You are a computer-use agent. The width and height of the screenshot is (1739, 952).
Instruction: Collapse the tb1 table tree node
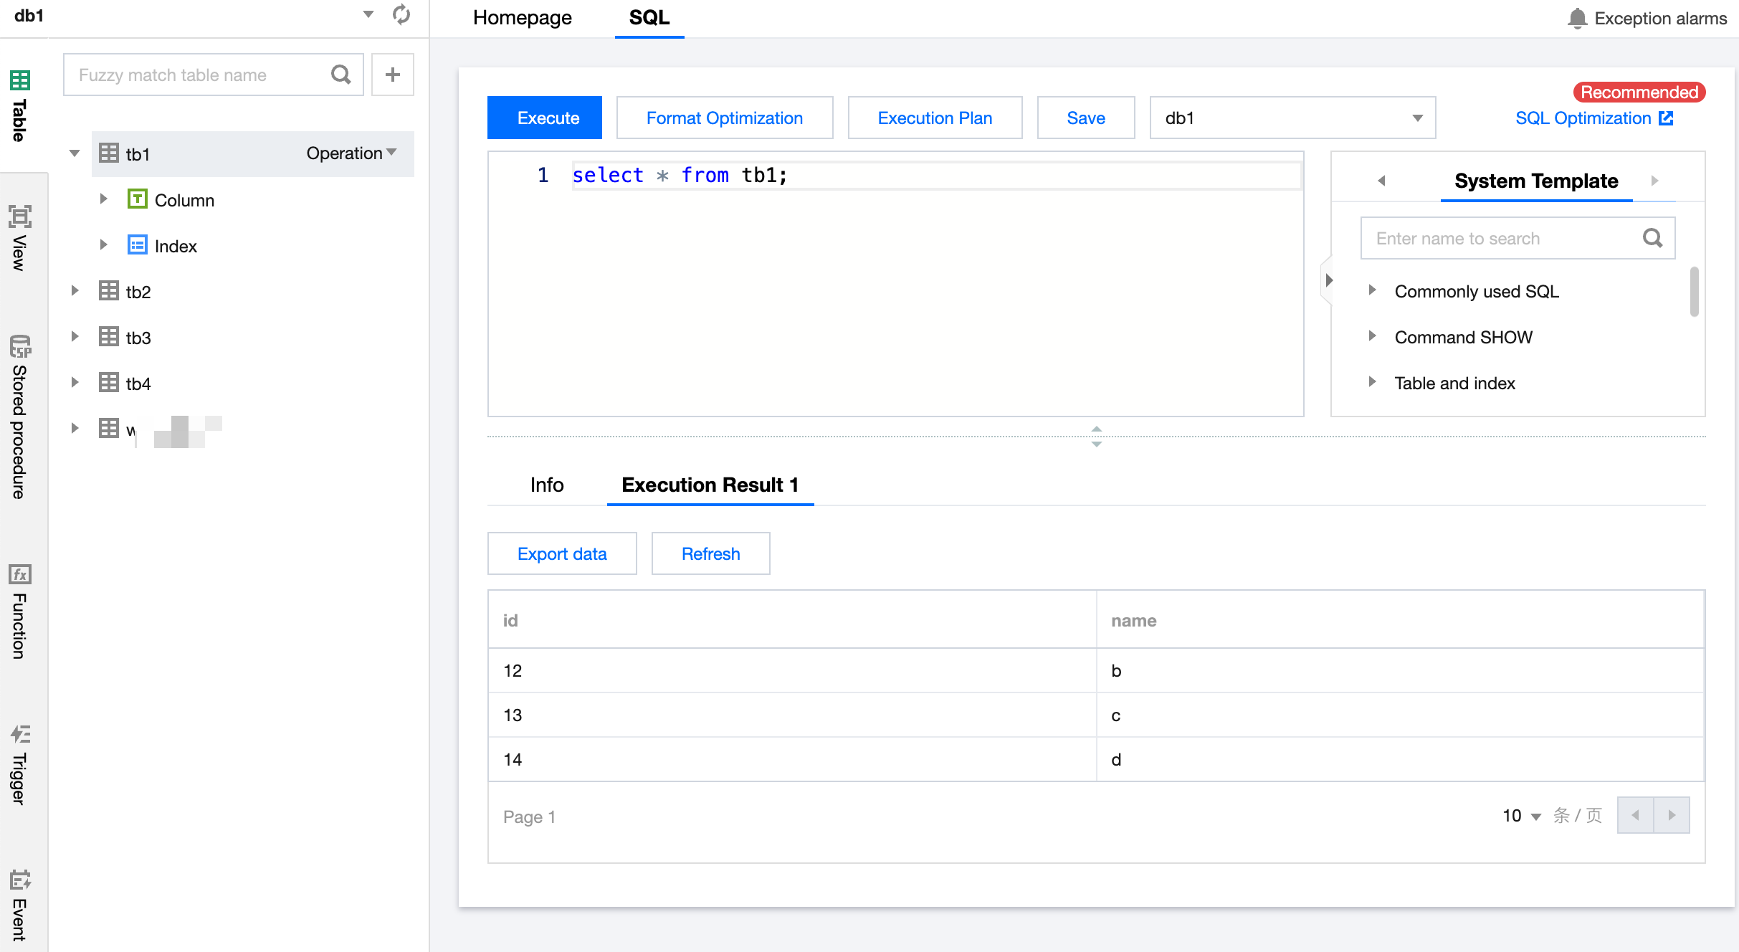[x=75, y=153]
